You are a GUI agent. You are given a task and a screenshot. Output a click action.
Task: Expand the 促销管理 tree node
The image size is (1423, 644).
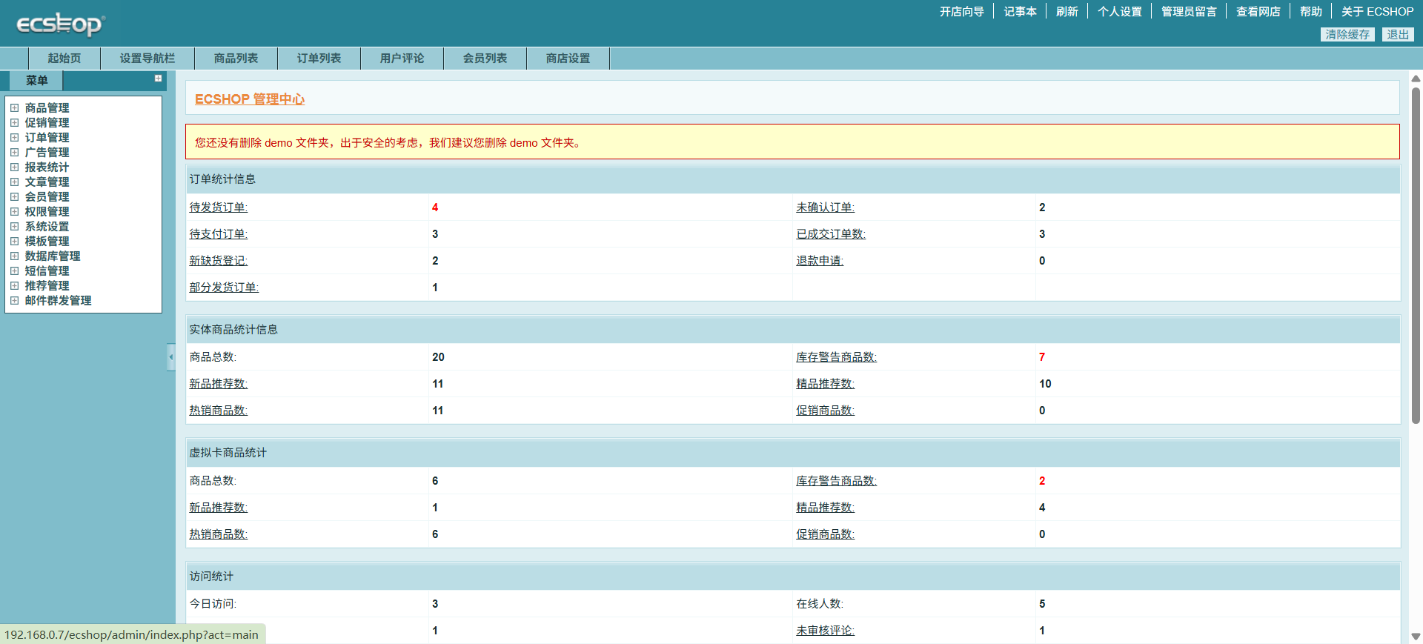tap(14, 123)
